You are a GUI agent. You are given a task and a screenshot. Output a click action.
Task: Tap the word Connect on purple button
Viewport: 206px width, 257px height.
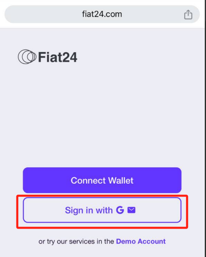[88, 181]
